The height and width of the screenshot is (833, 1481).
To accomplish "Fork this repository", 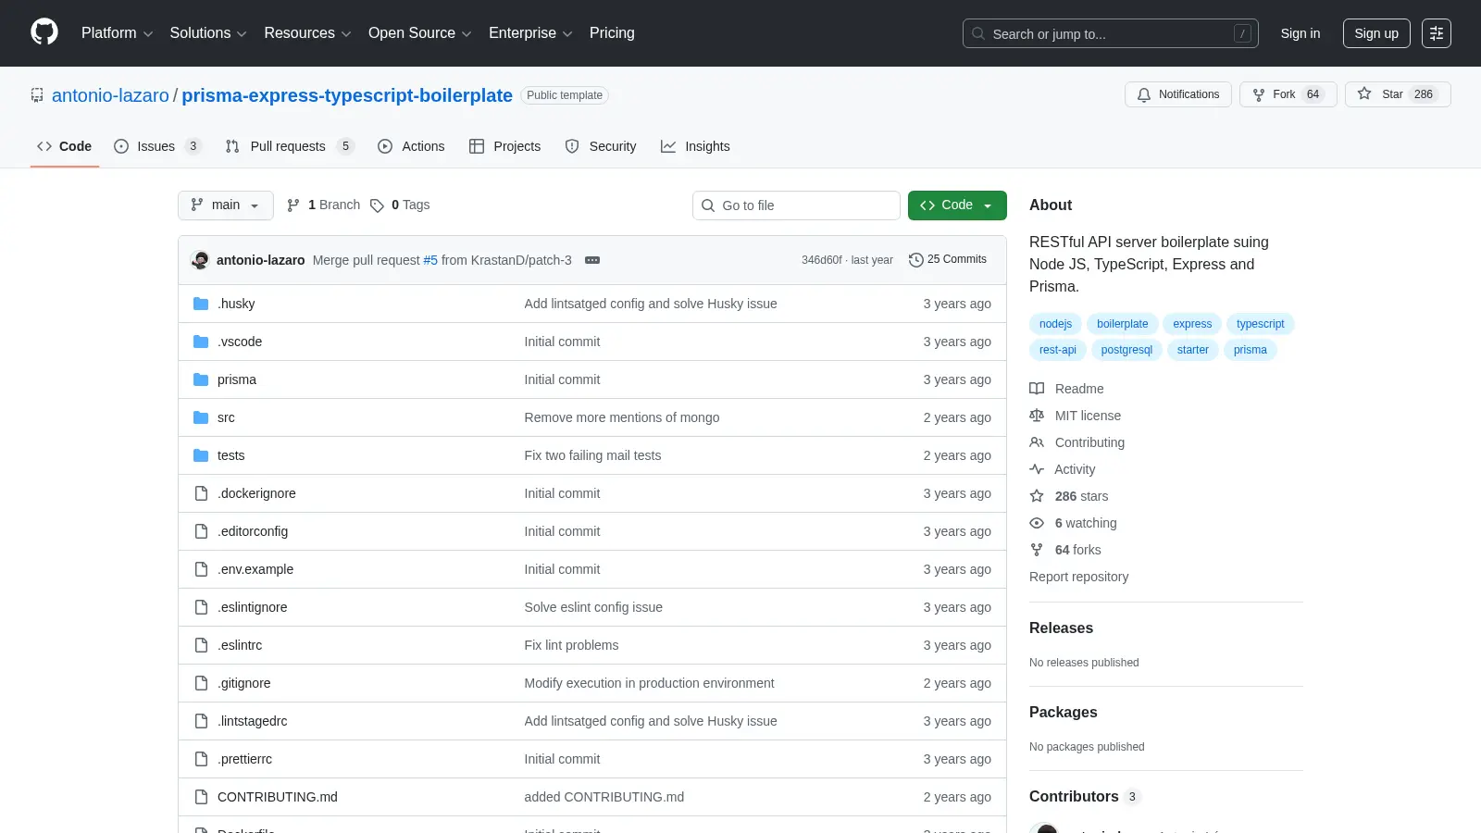I will (x=1288, y=94).
